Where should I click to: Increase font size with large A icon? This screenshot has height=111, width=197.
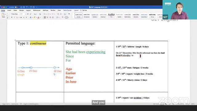(x=28, y=14)
